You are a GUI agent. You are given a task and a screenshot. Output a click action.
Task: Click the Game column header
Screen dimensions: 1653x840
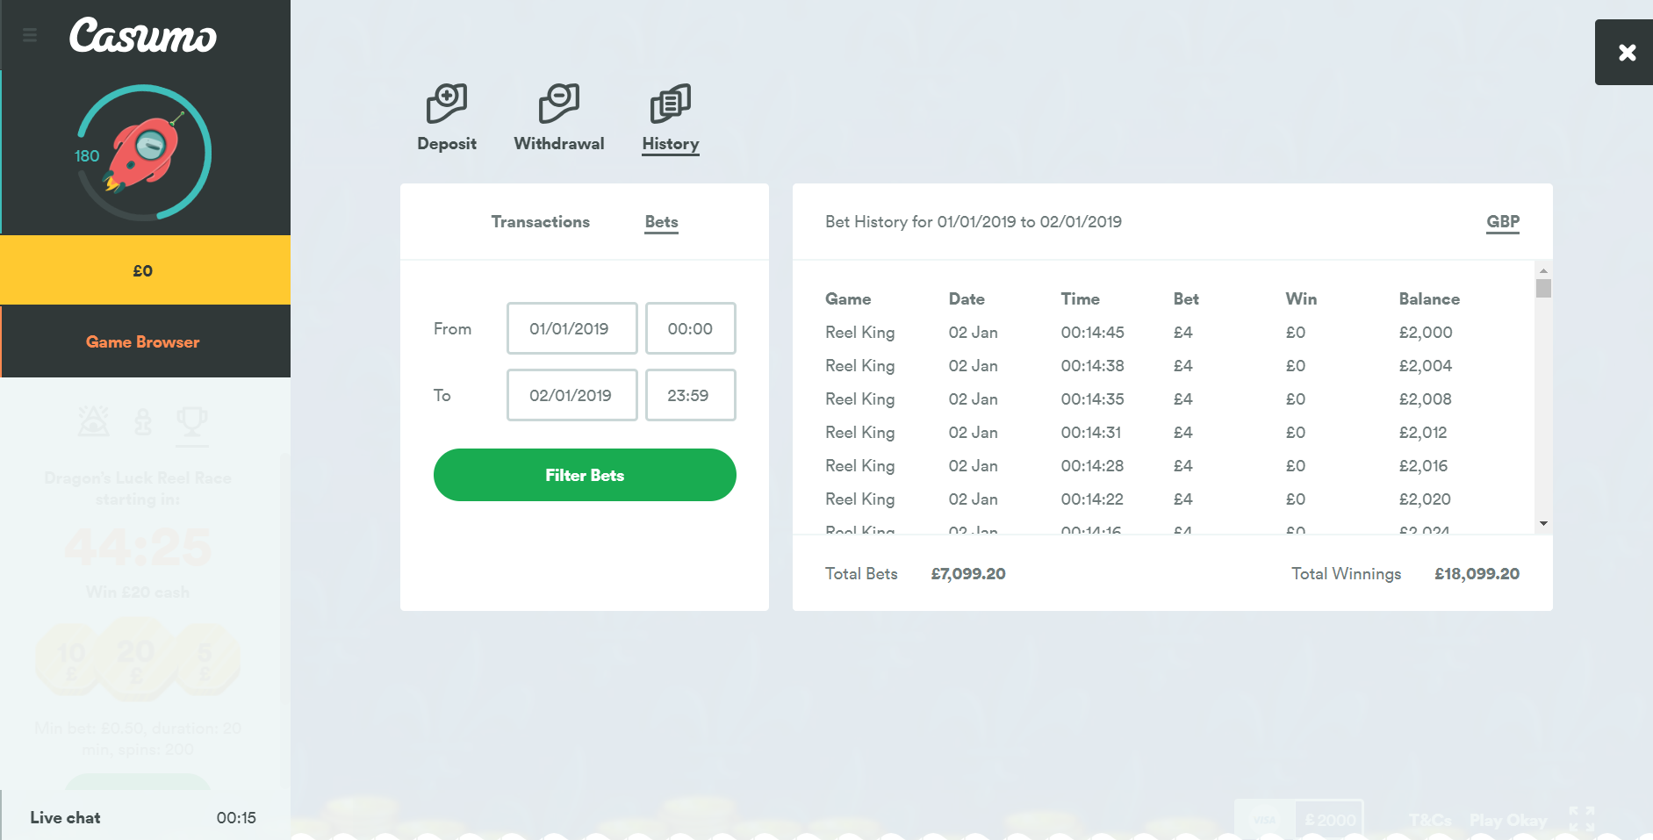point(848,298)
